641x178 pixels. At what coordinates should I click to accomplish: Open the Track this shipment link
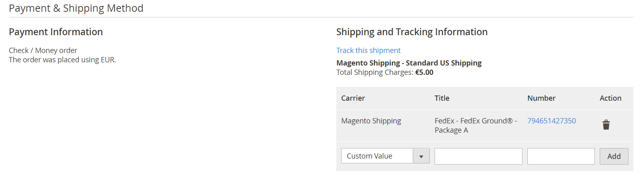tap(368, 50)
